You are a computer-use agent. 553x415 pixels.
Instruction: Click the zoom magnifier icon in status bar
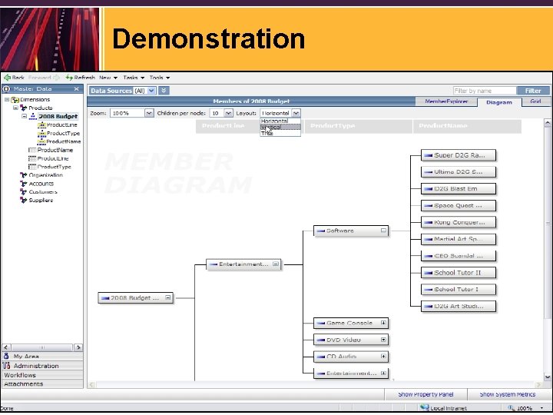[511, 408]
